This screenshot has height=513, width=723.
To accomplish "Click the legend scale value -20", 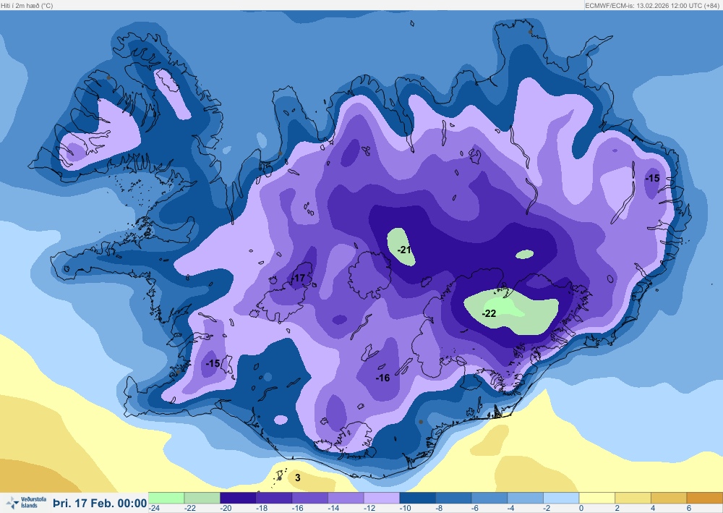I will 226,508.
